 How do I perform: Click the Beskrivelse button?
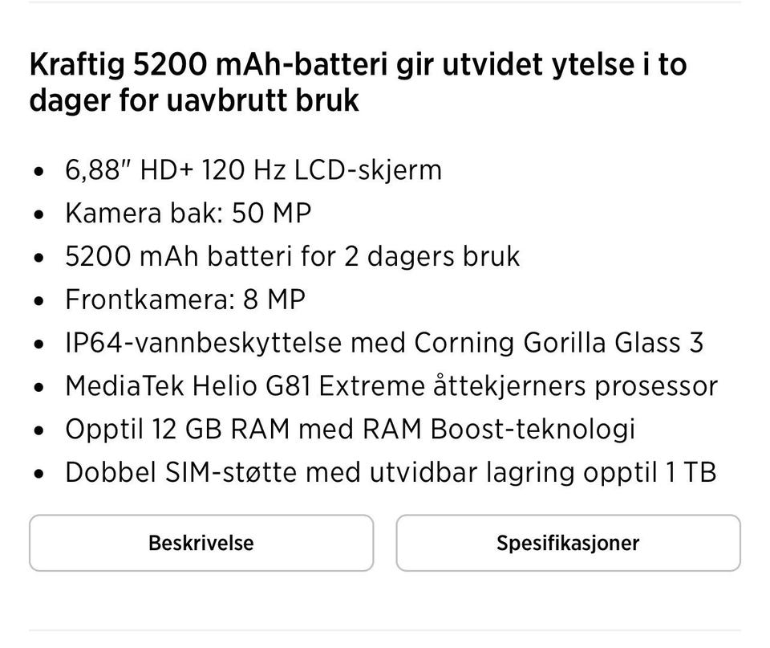(201, 543)
